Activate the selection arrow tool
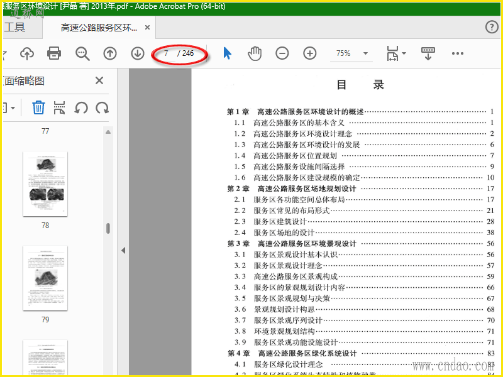This screenshot has height=377, width=503. [x=227, y=53]
